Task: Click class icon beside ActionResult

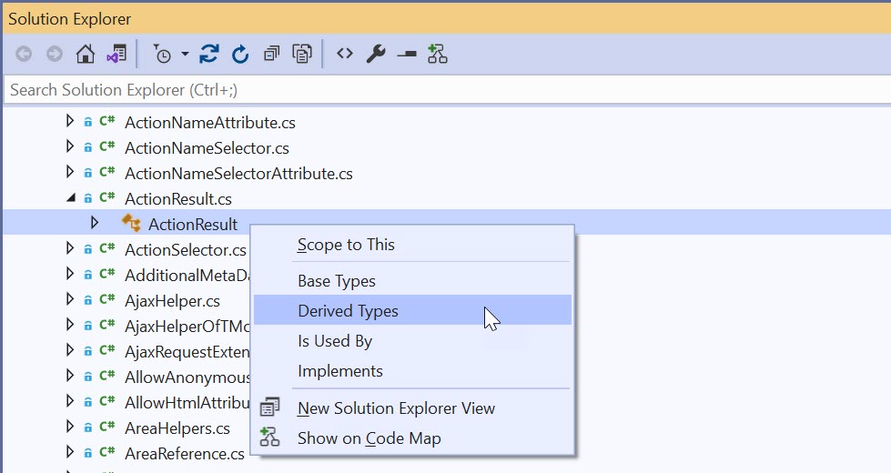Action: point(131,223)
